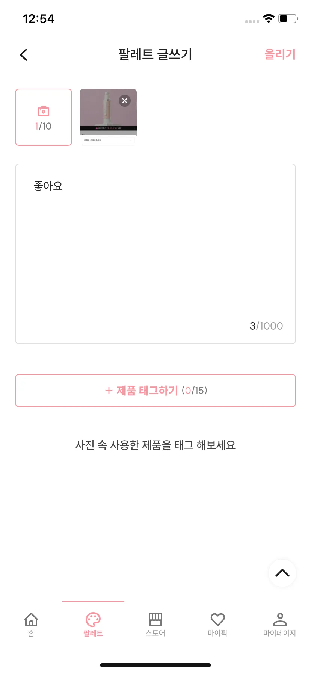Viewport: 311px width, 673px height.
Task: Tap the Wi-Fi status icon
Action: tap(269, 18)
